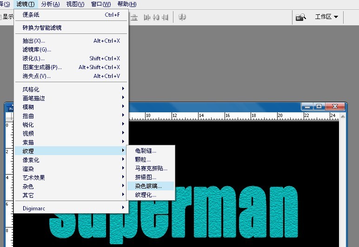
Task: Click the ruler origin corner box
Action: (x=9, y=117)
